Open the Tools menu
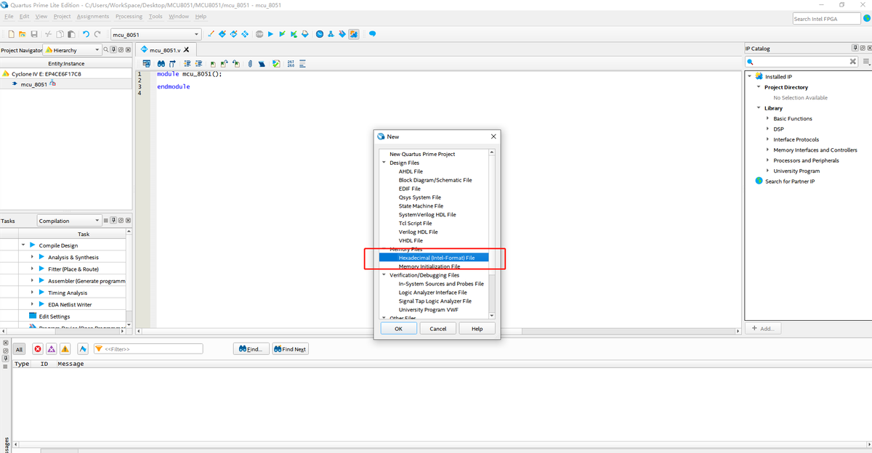Image resolution: width=872 pixels, height=453 pixels. click(156, 16)
